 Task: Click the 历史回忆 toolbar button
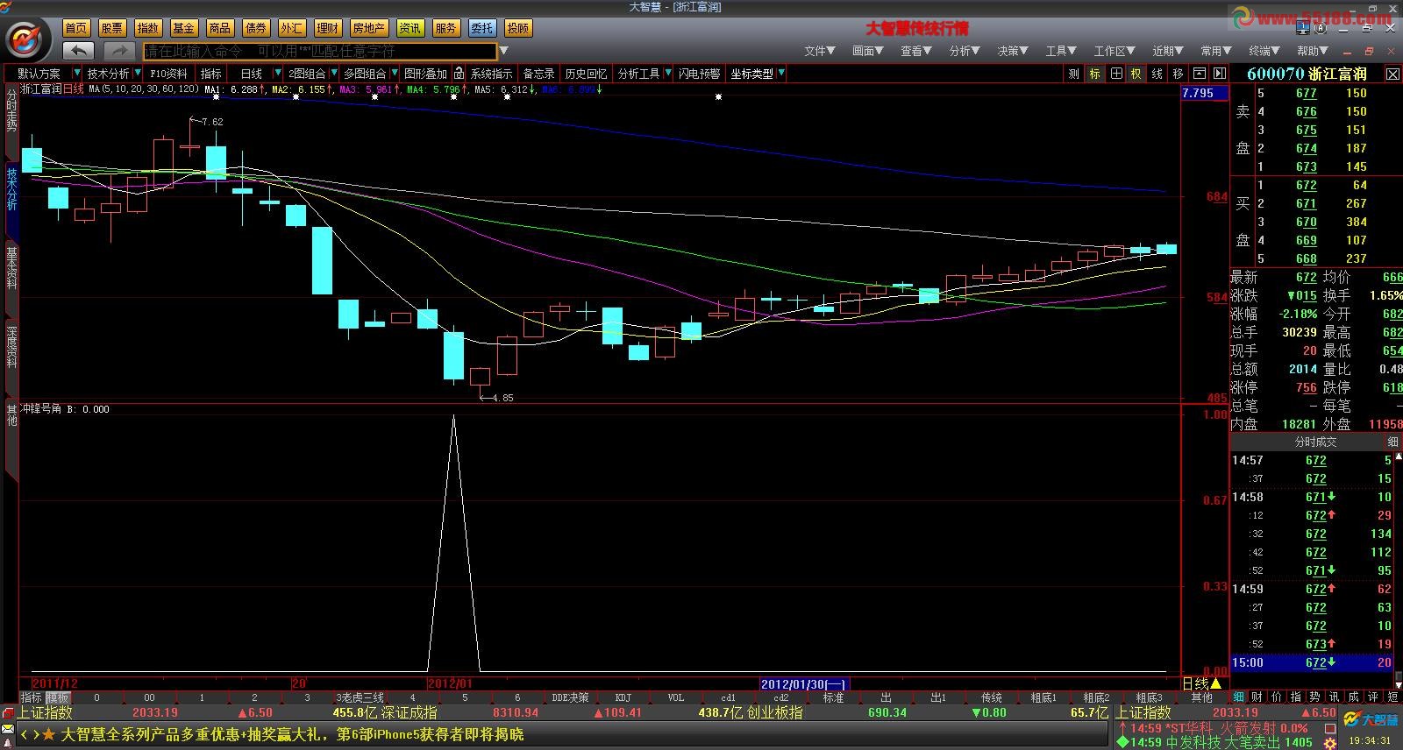point(585,74)
